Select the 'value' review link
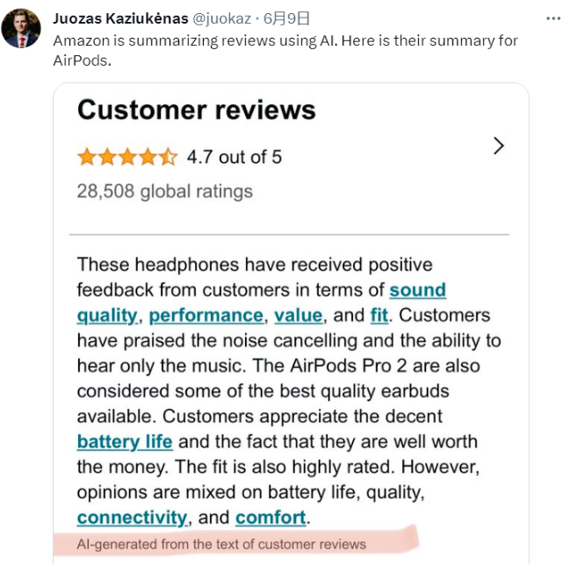563x573 pixels. pyautogui.click(x=298, y=316)
